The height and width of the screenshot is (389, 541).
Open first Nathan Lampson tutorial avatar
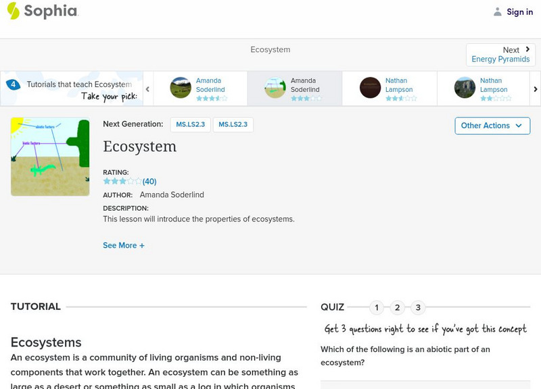click(370, 88)
